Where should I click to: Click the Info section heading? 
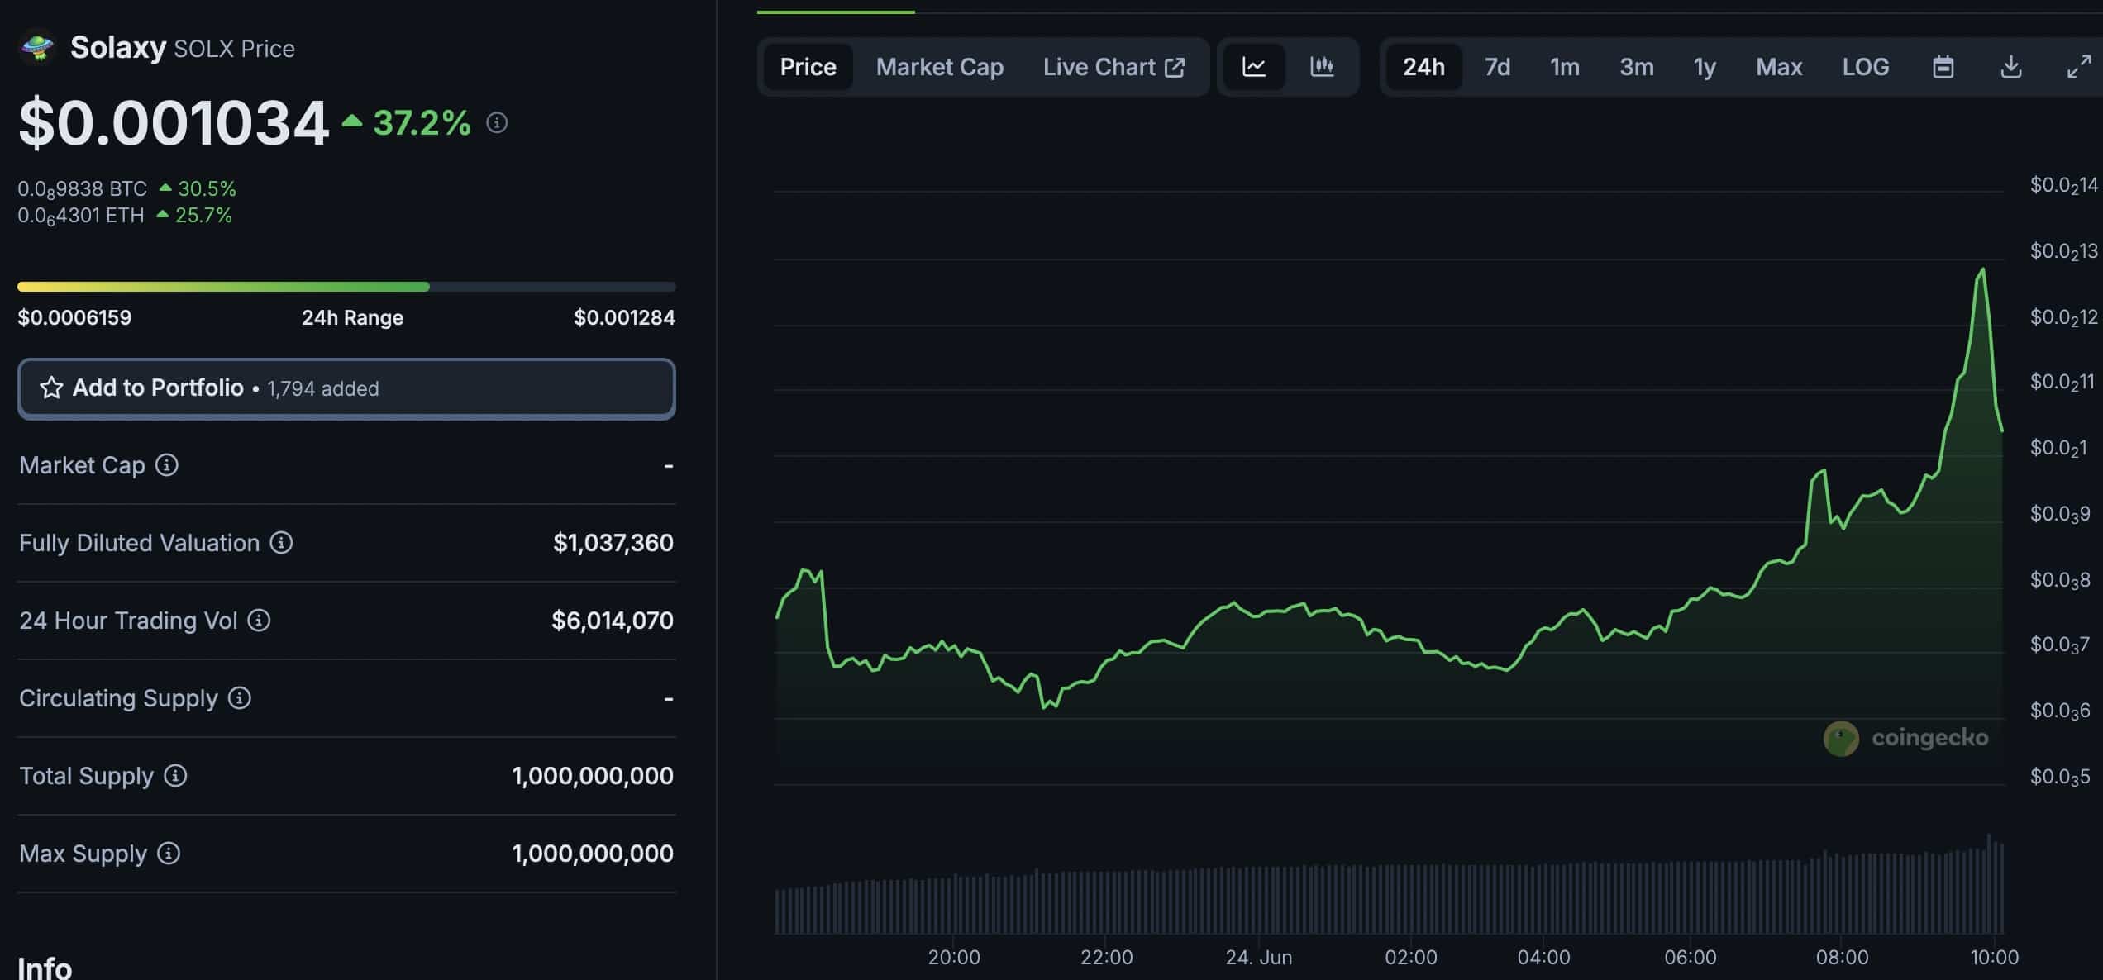pos(45,967)
